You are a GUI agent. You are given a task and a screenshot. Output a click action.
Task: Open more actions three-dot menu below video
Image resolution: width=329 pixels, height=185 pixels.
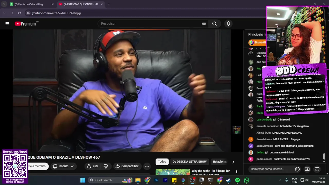147,166
